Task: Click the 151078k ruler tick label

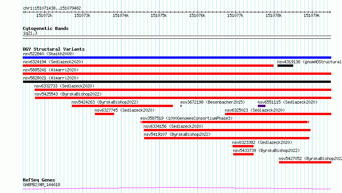Action: [274, 16]
